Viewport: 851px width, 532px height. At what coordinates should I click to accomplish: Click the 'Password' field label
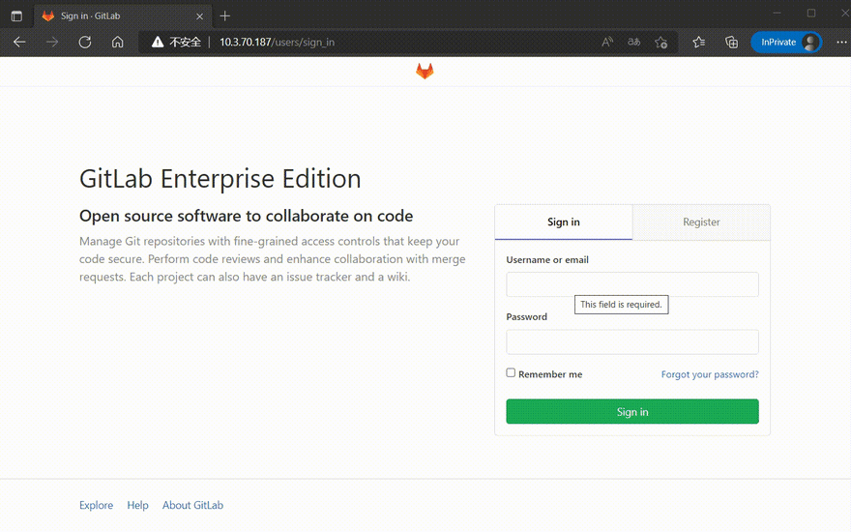(526, 317)
